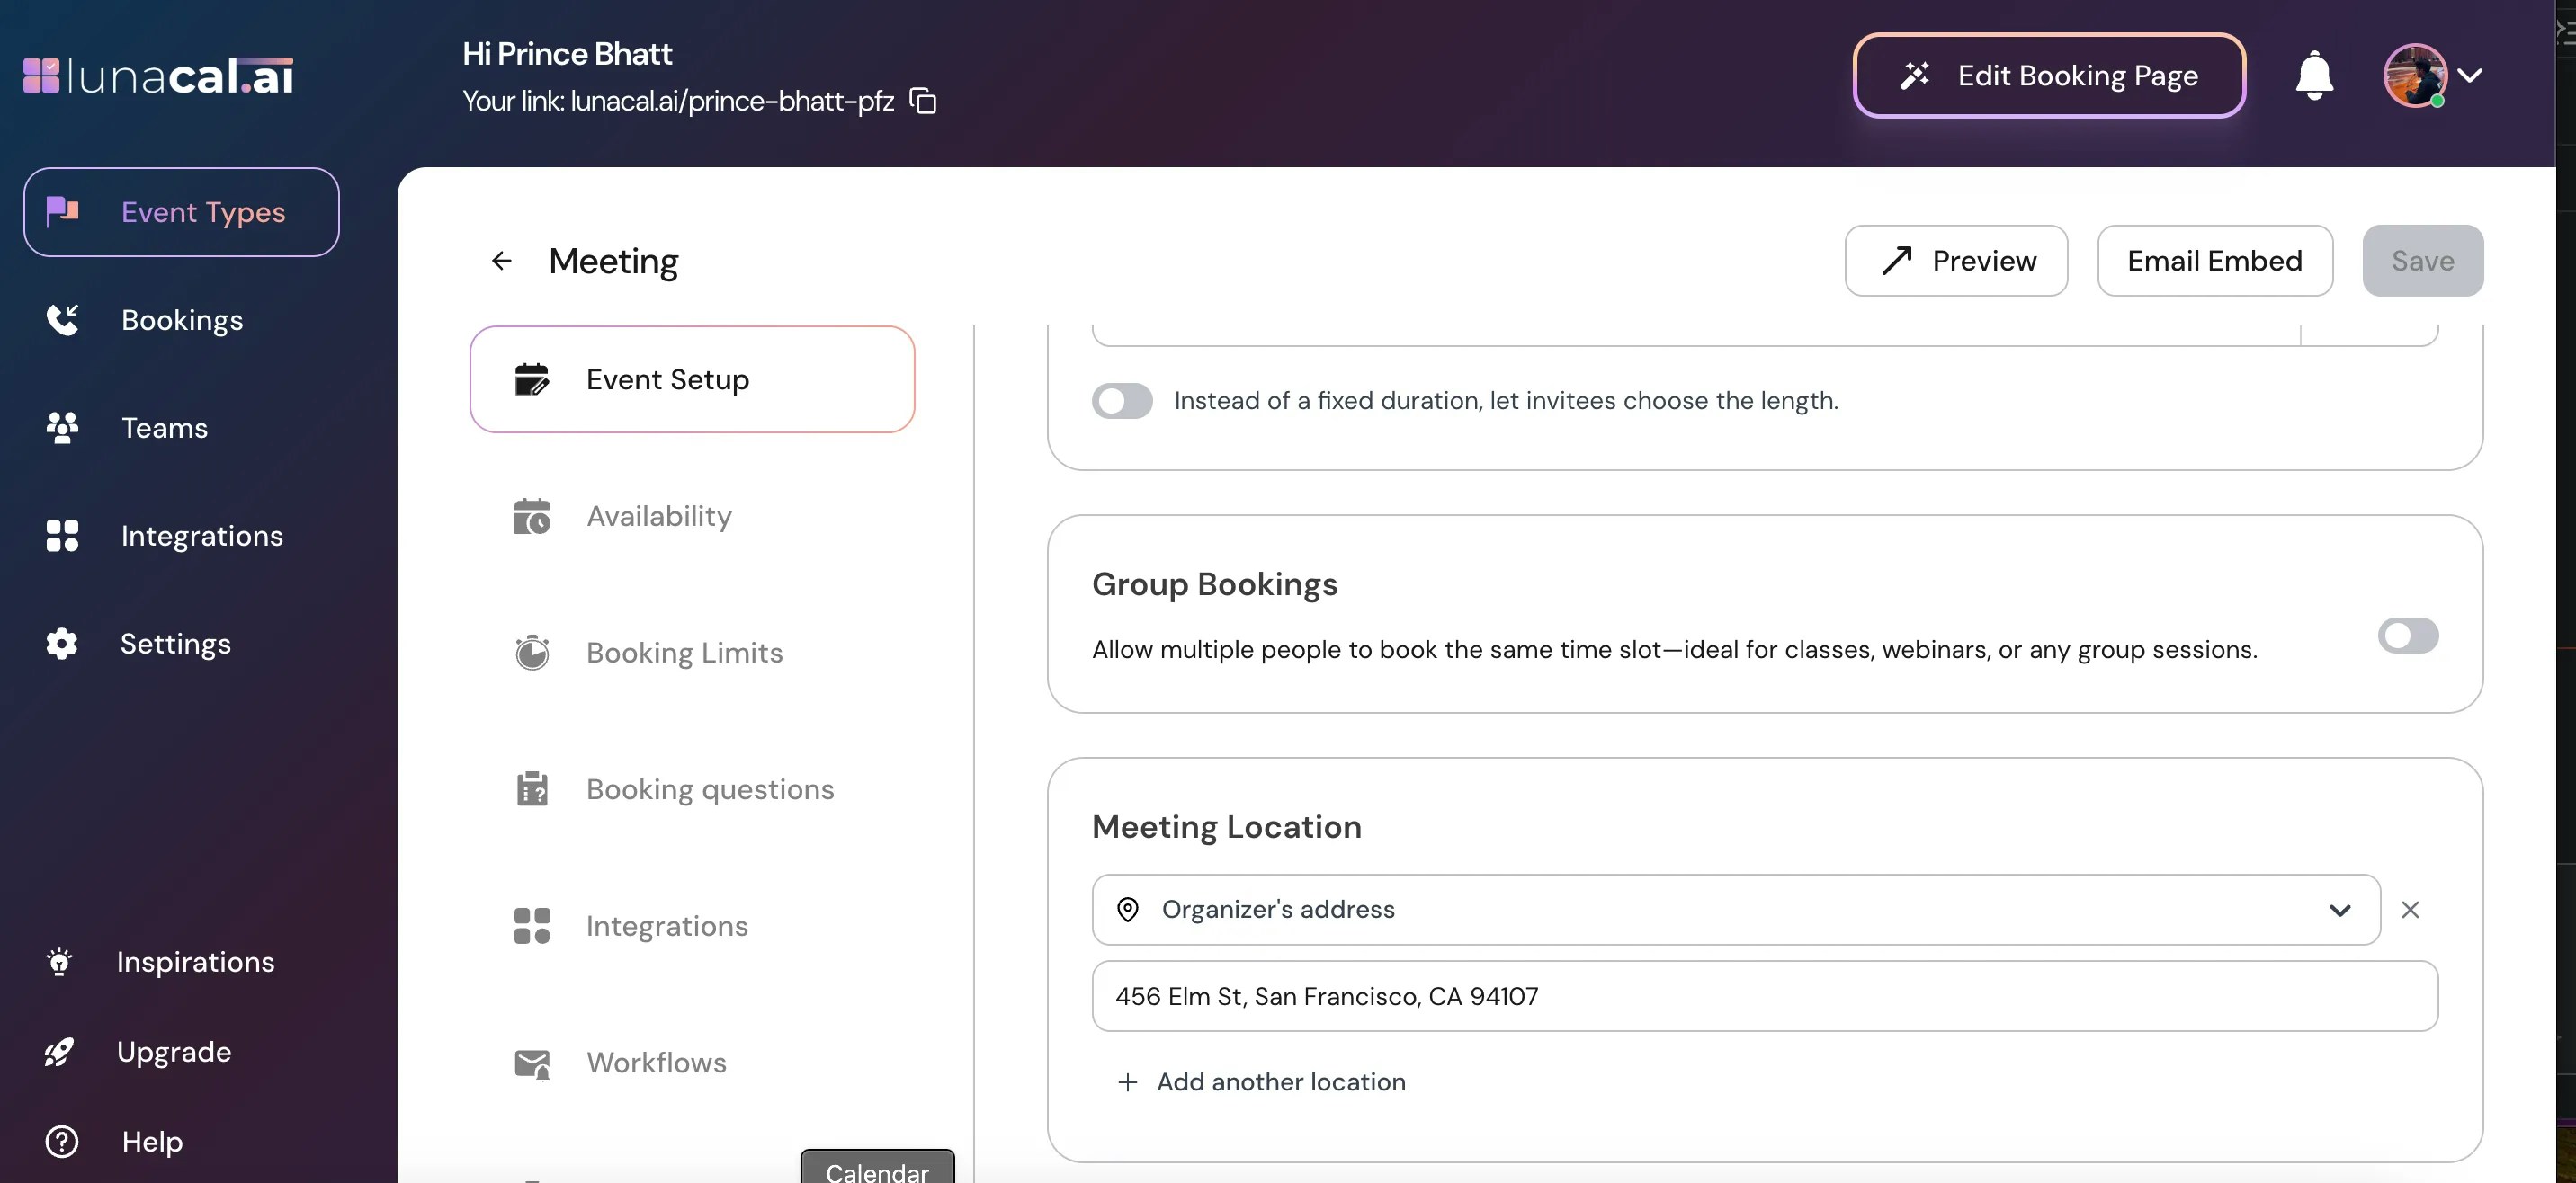Switch to the Availability tab
This screenshot has width=2576, height=1183.
pyautogui.click(x=658, y=516)
